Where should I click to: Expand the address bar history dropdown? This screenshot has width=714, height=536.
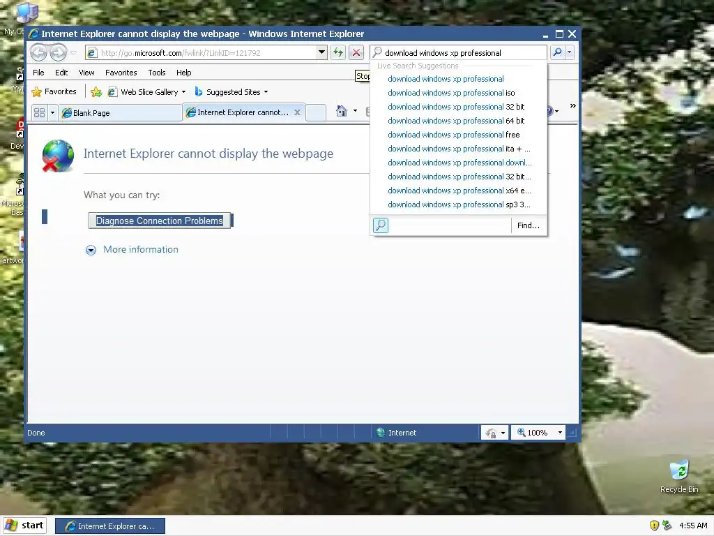(x=322, y=52)
